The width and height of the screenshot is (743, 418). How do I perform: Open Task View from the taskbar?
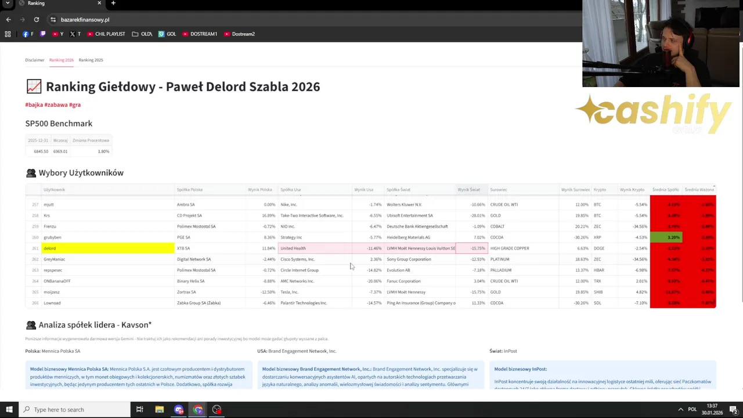tap(140, 409)
